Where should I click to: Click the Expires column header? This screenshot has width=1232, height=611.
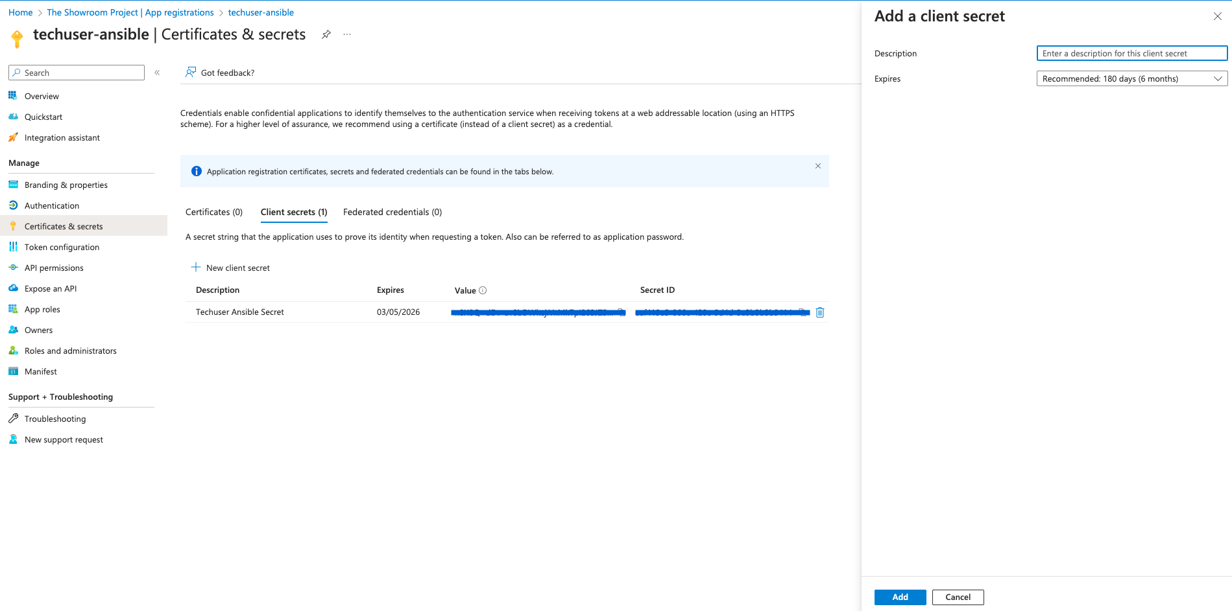pos(391,290)
